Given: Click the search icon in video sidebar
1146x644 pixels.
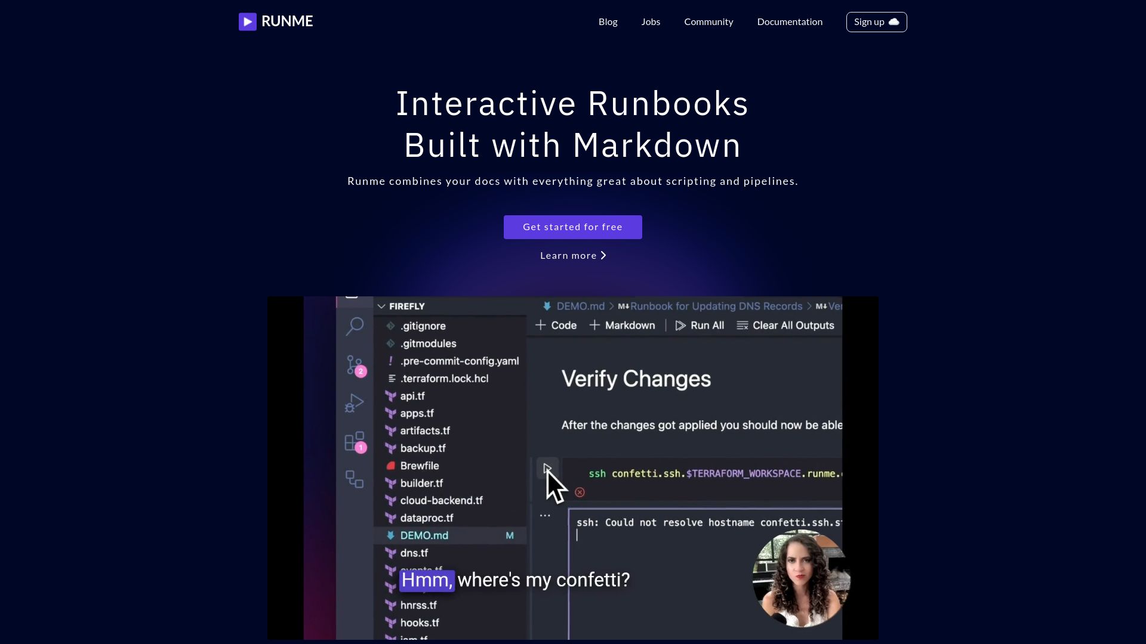Looking at the screenshot, I should [x=355, y=326].
